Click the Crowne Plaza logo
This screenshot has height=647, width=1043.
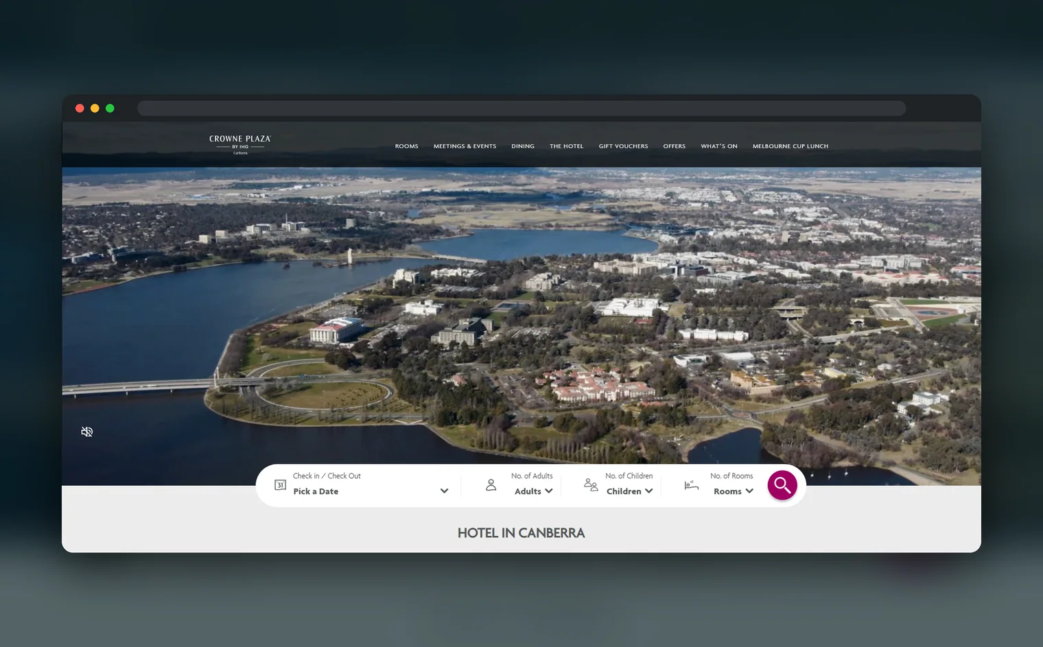[240, 144]
